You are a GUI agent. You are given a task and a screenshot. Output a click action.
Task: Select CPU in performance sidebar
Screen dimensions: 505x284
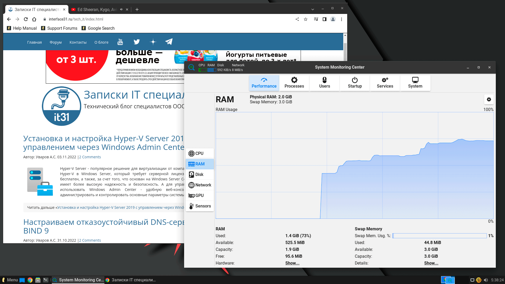[x=200, y=153]
